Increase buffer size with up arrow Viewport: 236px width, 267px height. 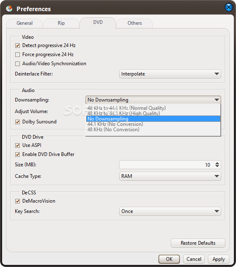217,163
